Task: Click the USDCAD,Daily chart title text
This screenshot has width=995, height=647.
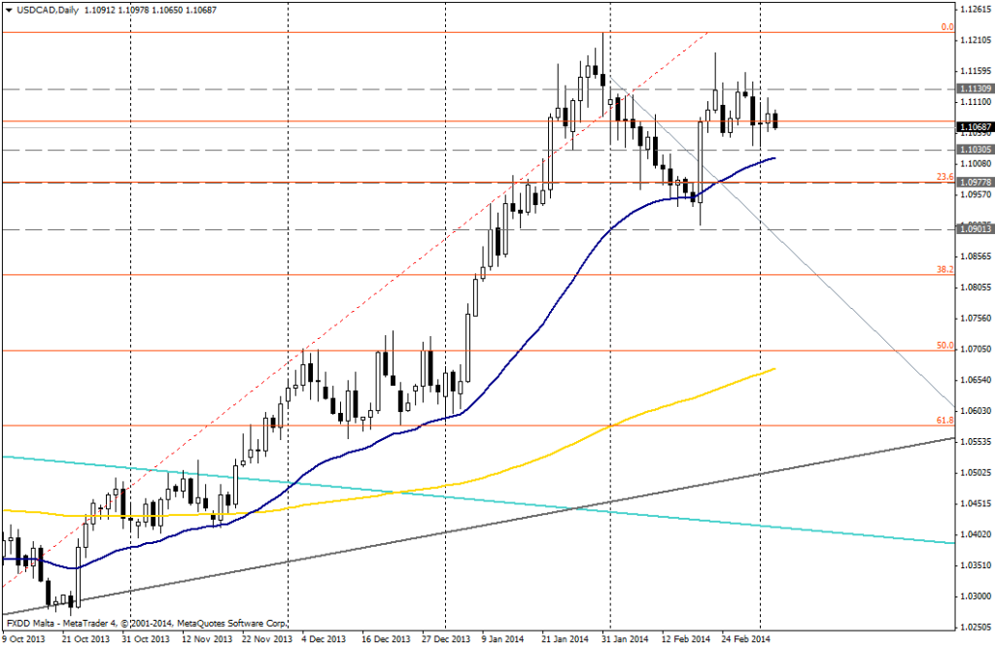Action: coord(42,9)
